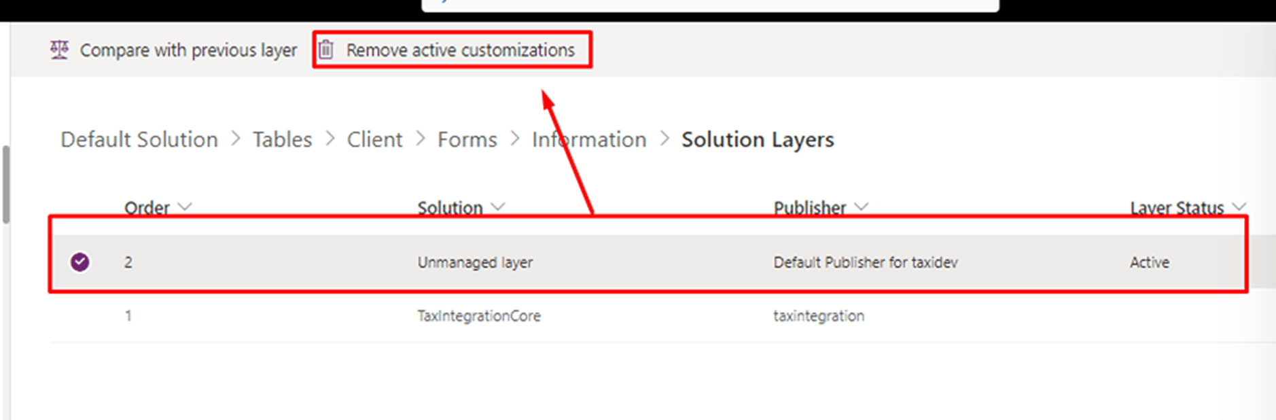Screen dimensions: 1276x420
Task: Go to Default Solution breadcrumb
Action: click(x=139, y=139)
